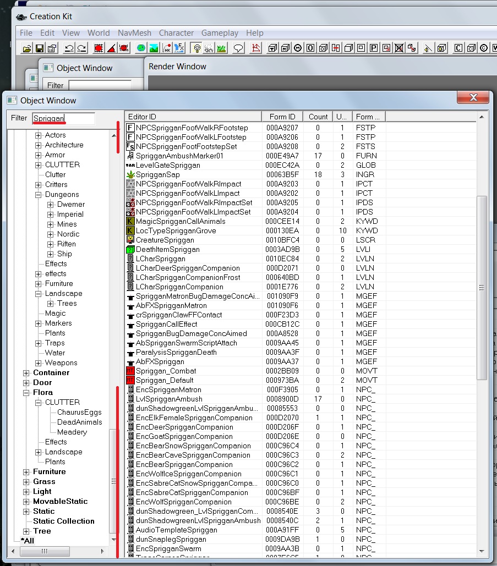The width and height of the screenshot is (497, 566).
Task: Click the cube icon marked M
Action: pos(285,48)
